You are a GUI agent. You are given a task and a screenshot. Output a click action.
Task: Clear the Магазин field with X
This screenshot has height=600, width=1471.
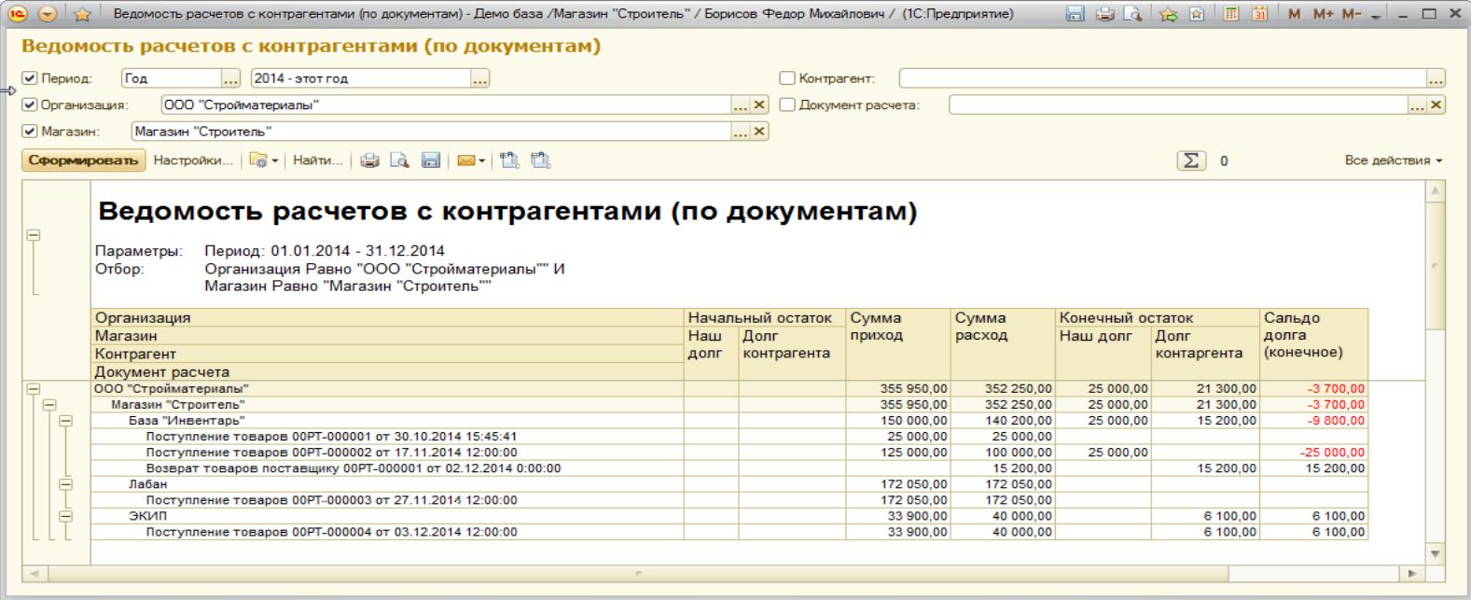759,132
